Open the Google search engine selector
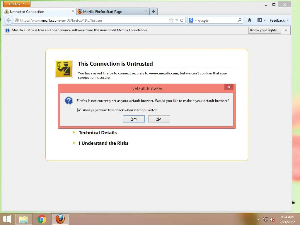Image resolution: width=300 pixels, height=225 pixels. pyautogui.click(x=192, y=20)
